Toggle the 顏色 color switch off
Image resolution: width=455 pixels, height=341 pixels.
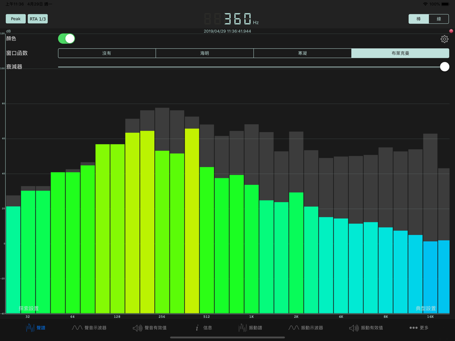pyautogui.click(x=66, y=38)
